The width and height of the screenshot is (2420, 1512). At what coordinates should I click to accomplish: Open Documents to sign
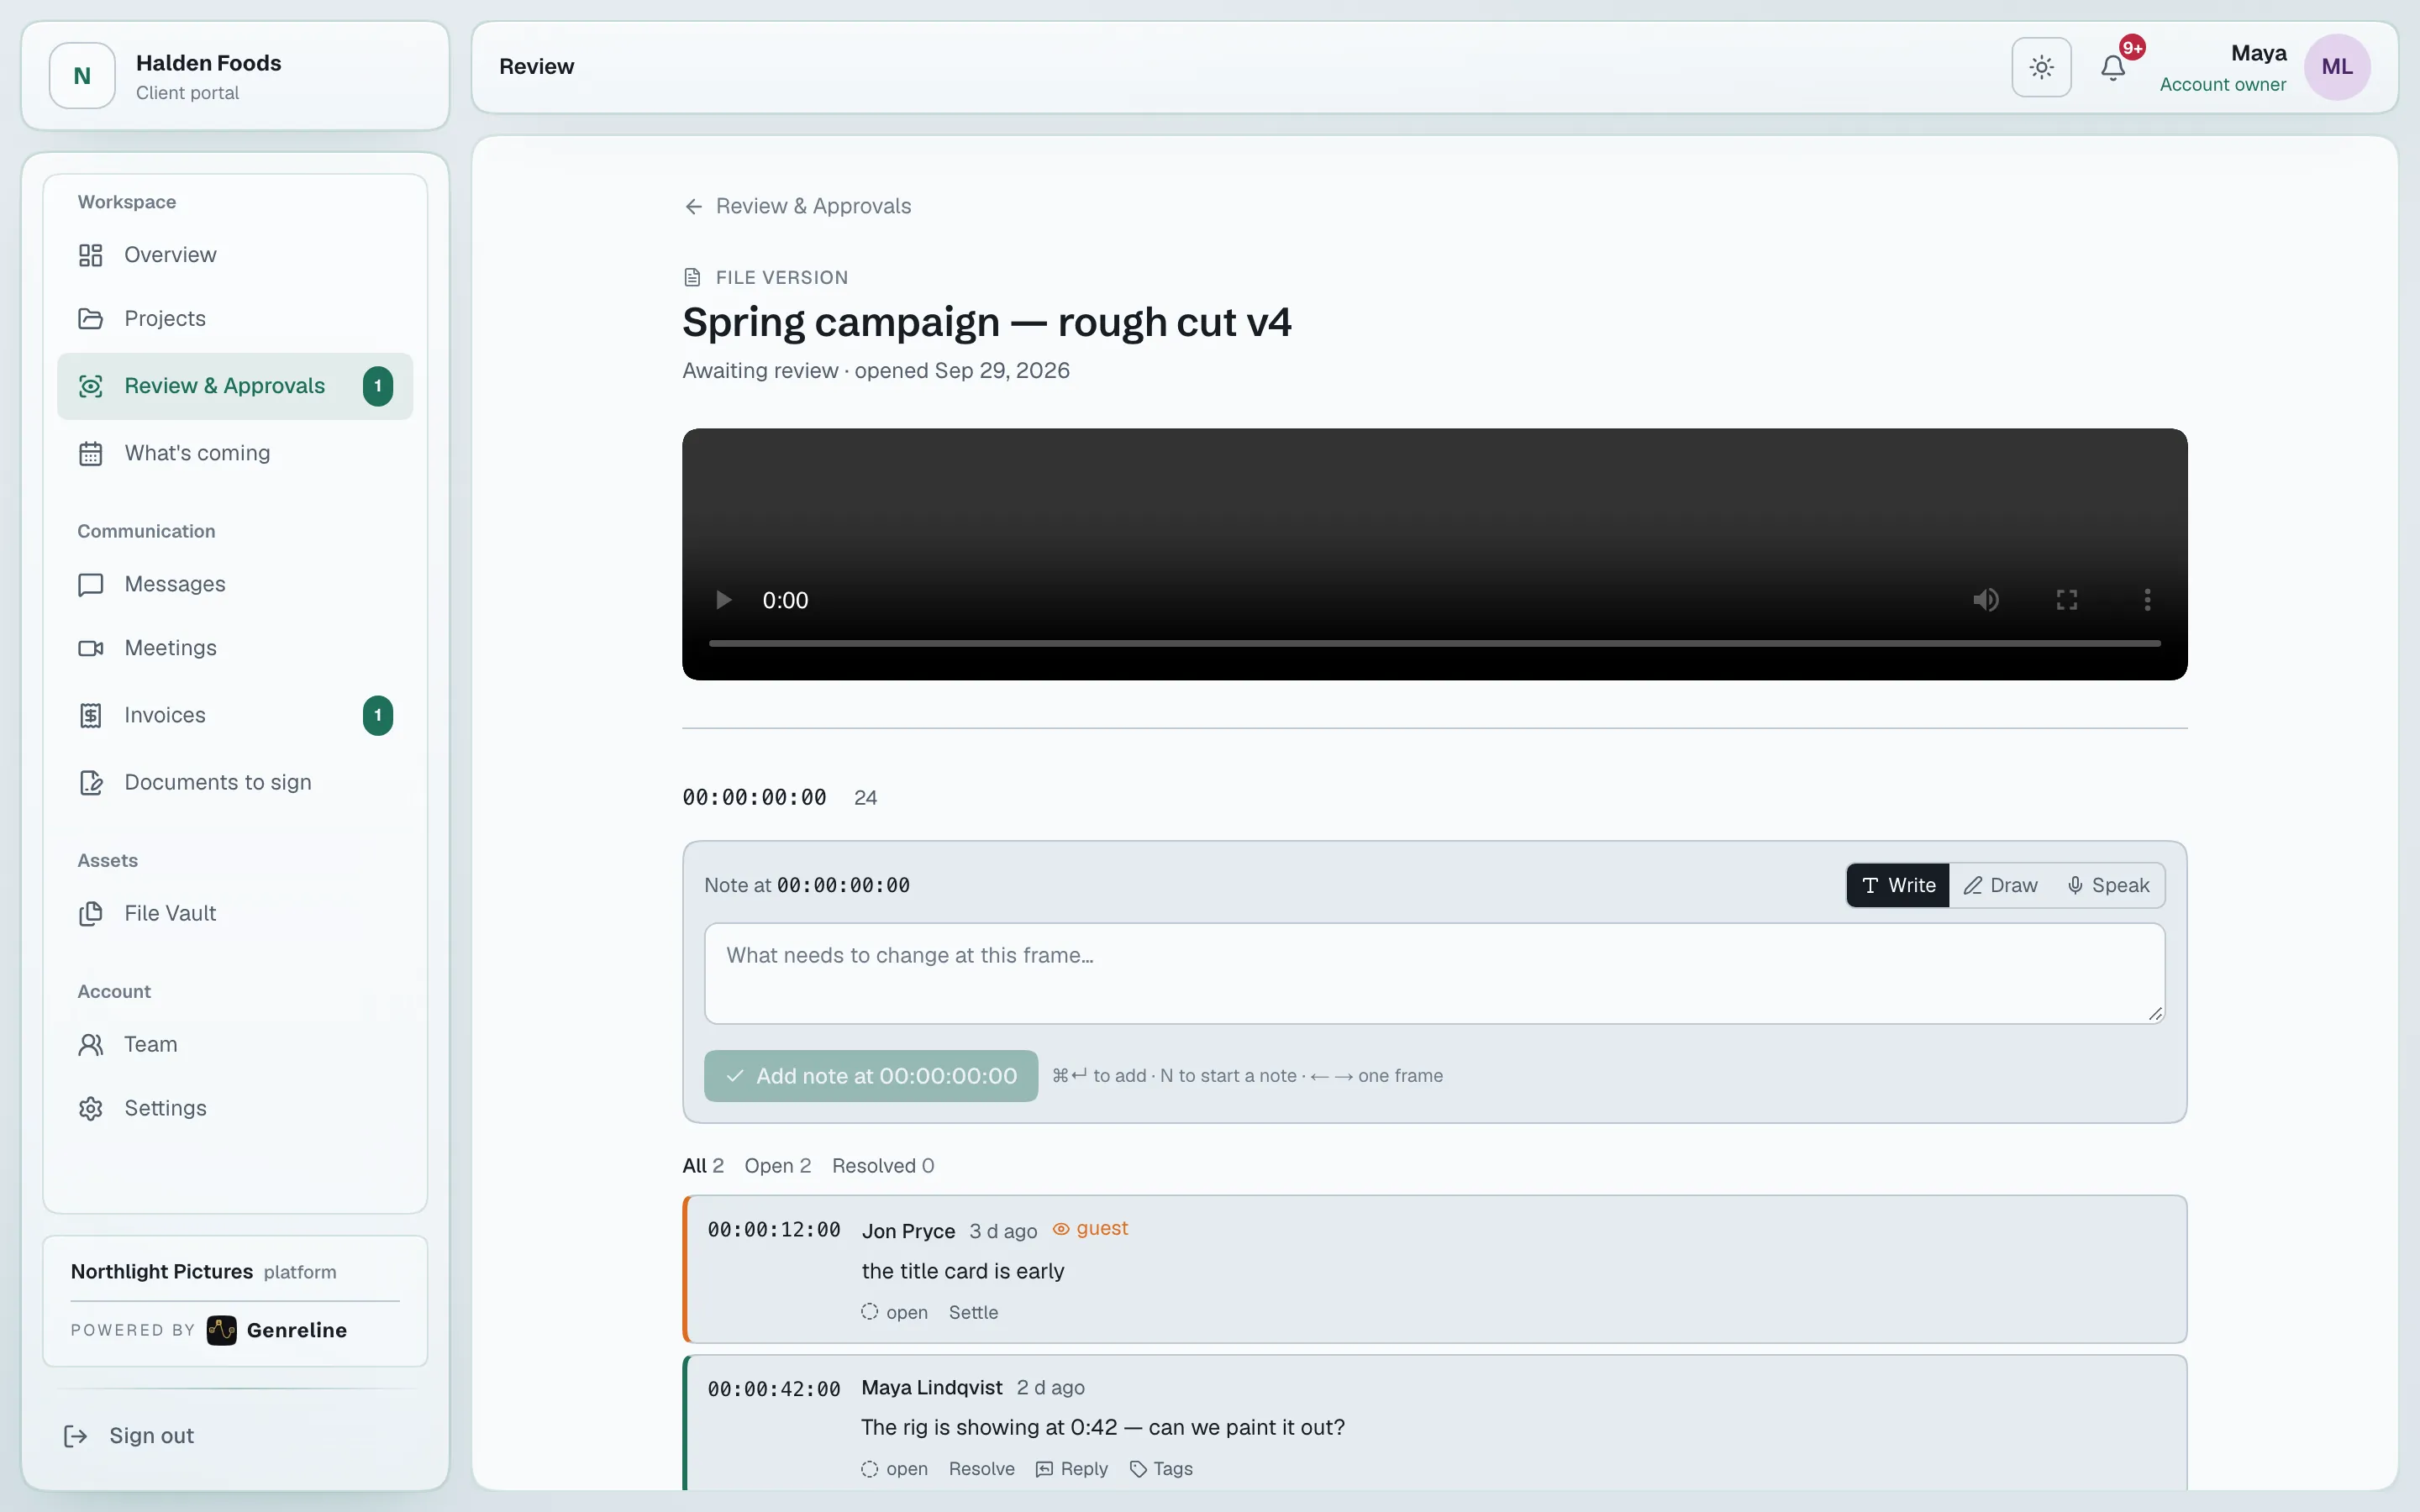(235, 782)
